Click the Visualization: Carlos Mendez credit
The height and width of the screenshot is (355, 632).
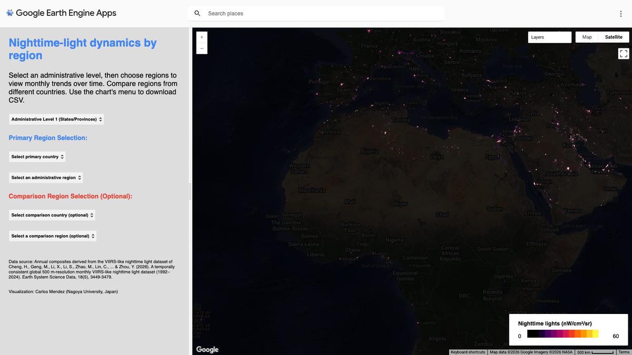point(63,291)
